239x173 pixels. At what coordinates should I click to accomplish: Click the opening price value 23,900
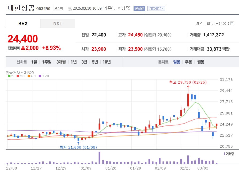[98, 49]
